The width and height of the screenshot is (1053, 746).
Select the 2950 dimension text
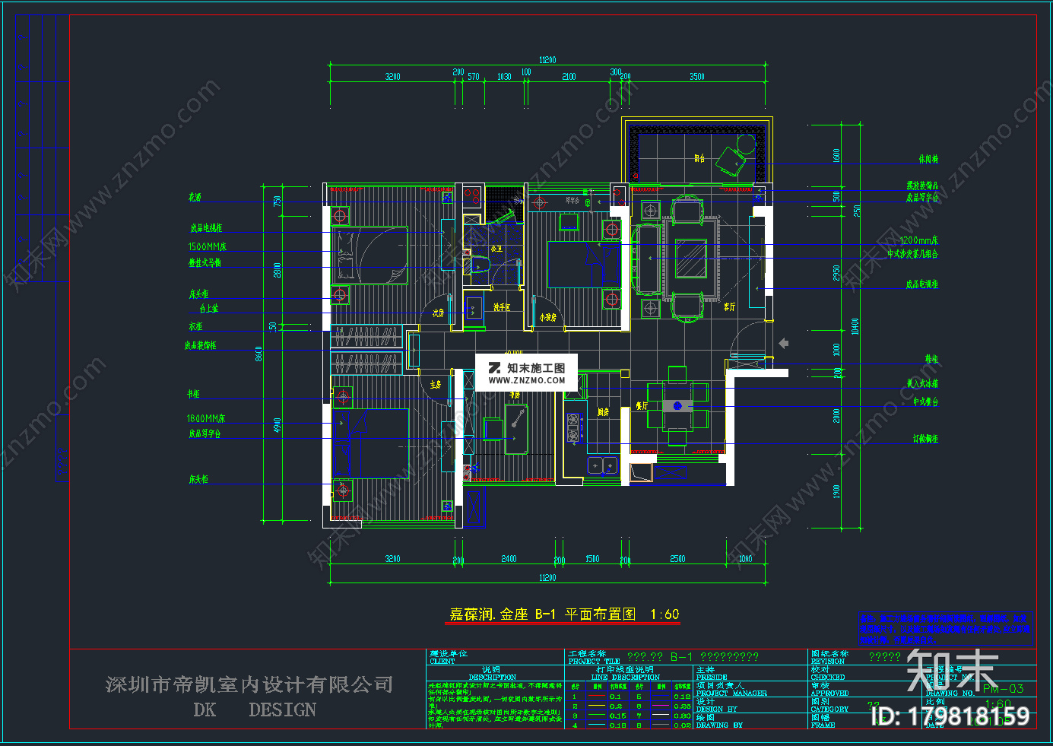(x=836, y=273)
